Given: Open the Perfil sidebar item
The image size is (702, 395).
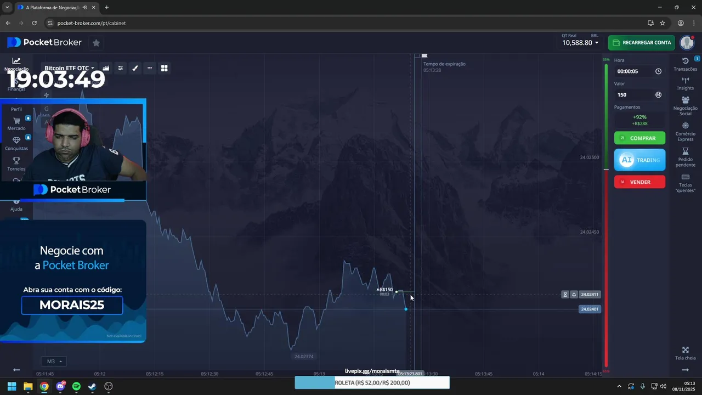Looking at the screenshot, I should pyautogui.click(x=16, y=109).
